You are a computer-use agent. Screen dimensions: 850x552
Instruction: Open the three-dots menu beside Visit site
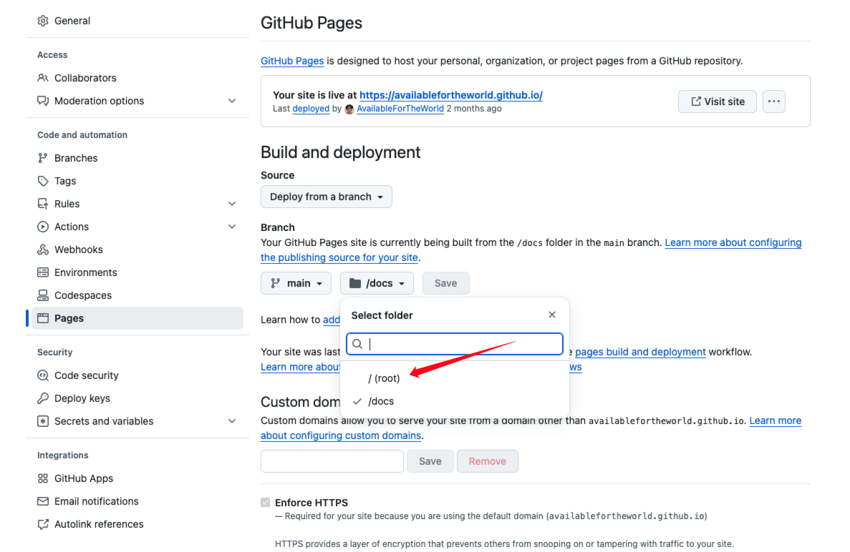tap(773, 102)
